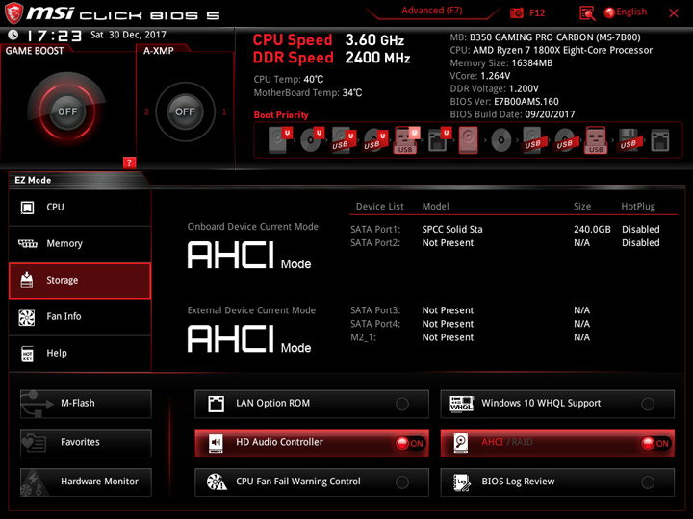The width and height of the screenshot is (693, 519).
Task: Click SATA Port2 HotPlug Disabled value
Action: [640, 243]
